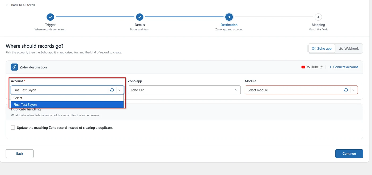Click Connect account link

(343, 67)
